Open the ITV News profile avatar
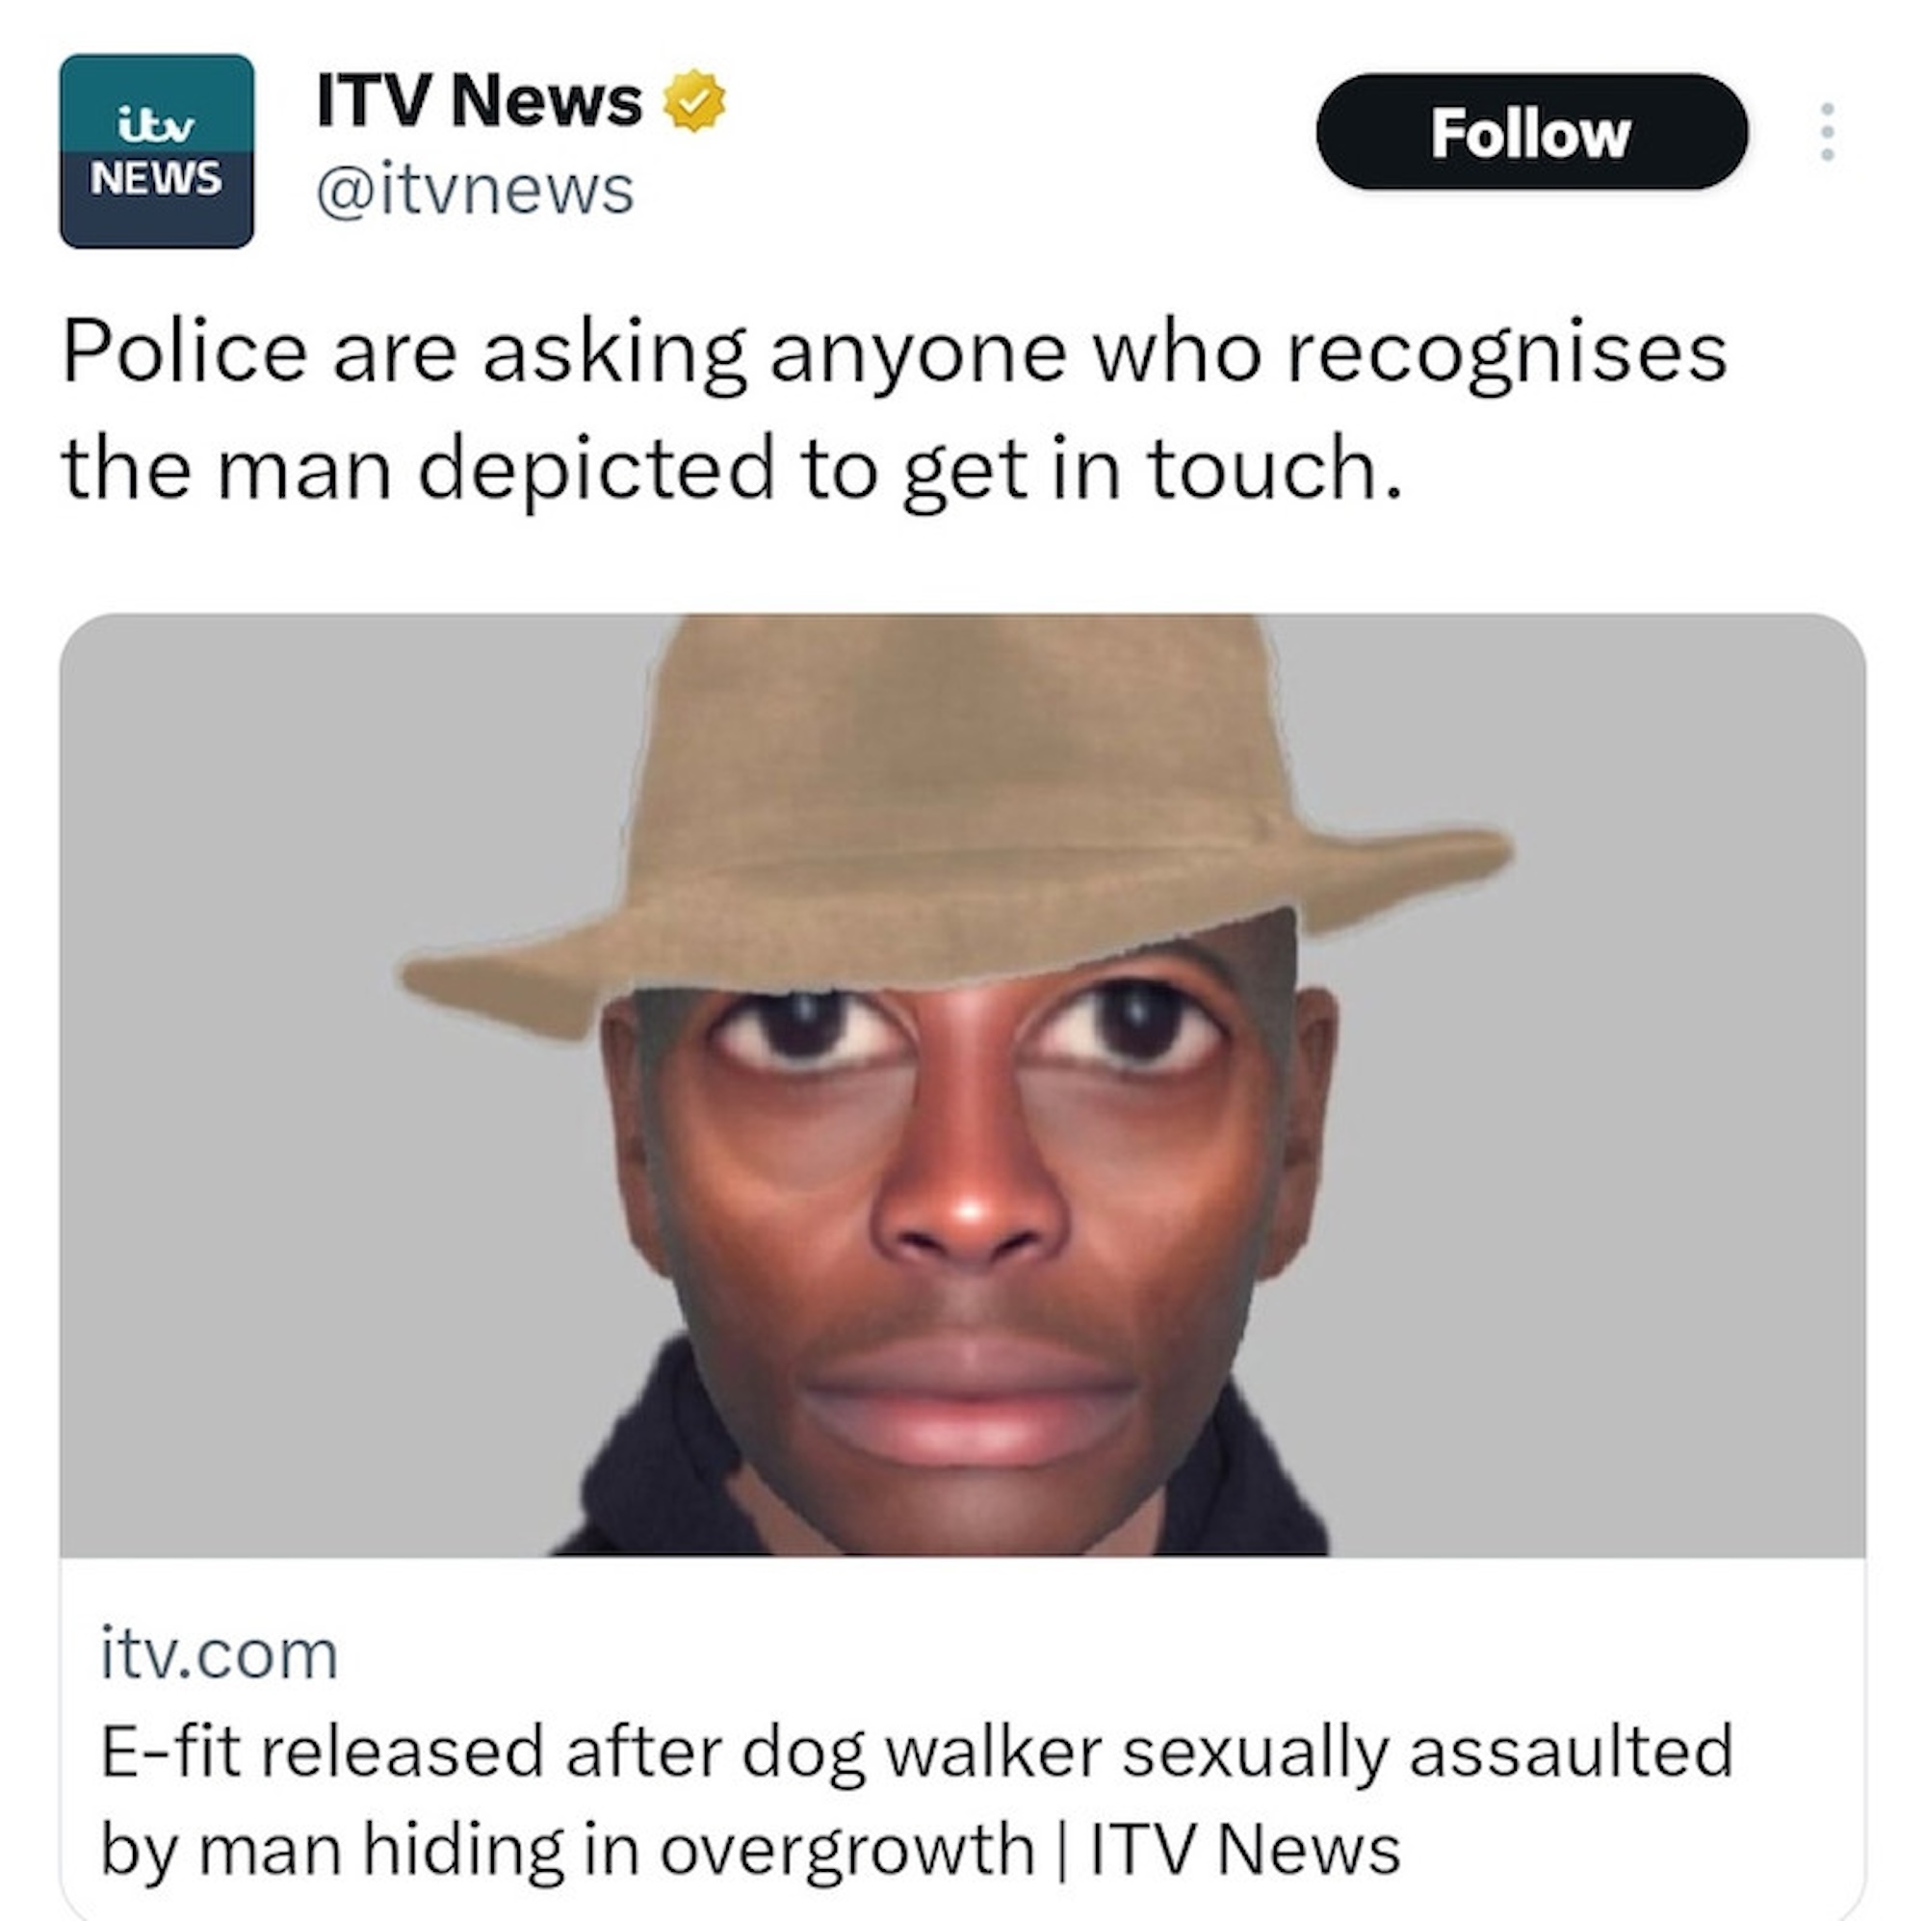This screenshot has height=1921, width=1926. click(x=157, y=150)
